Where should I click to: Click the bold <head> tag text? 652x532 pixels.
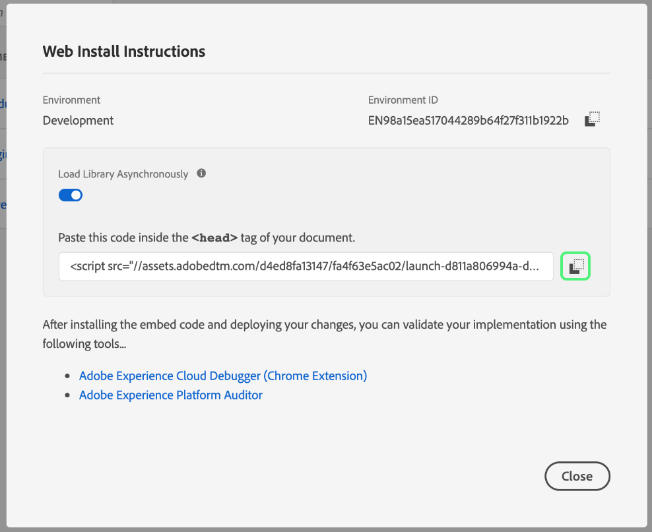[x=215, y=238]
